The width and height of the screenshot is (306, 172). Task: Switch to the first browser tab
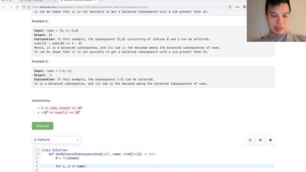pyautogui.click(x=38, y=1)
